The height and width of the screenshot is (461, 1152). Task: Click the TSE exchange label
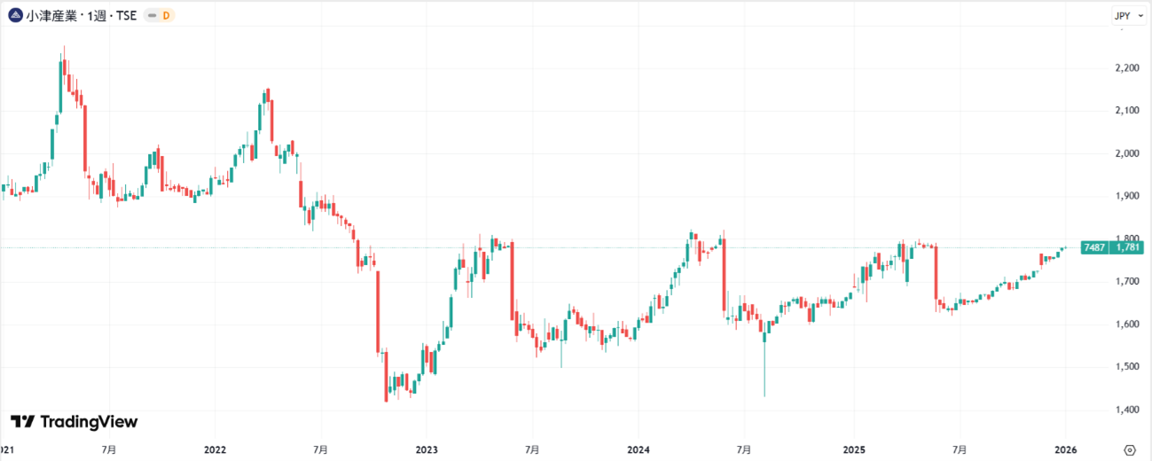pyautogui.click(x=125, y=16)
